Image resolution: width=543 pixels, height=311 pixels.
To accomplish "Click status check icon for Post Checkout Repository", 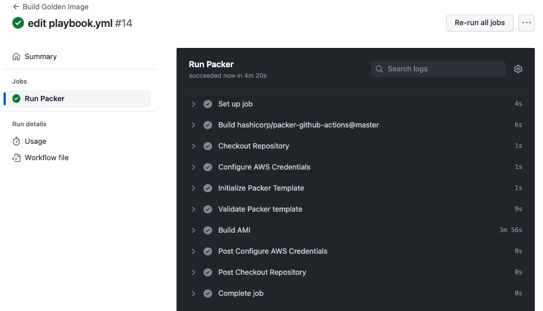I will [x=207, y=272].
